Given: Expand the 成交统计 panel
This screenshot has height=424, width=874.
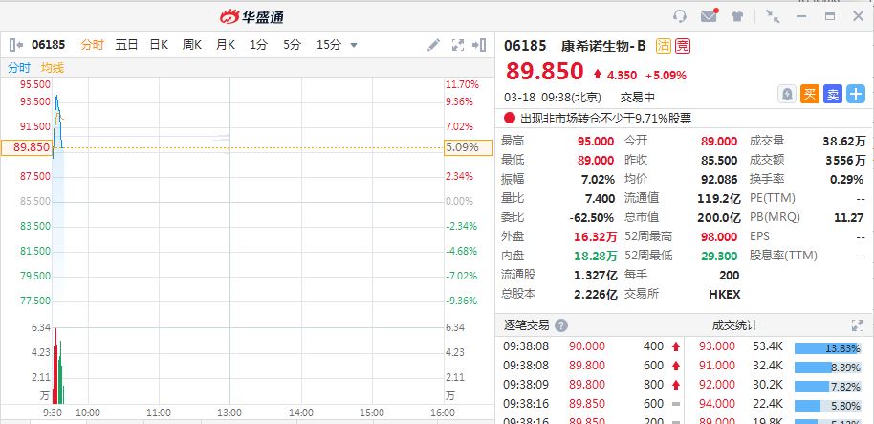Looking at the screenshot, I should 857,325.
